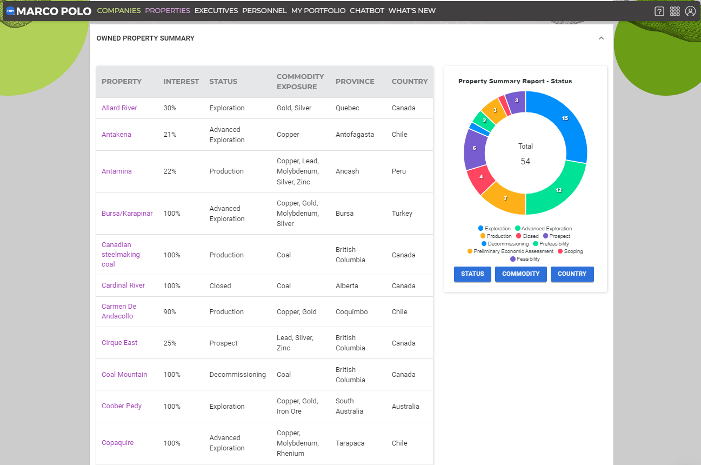Go to My Portfolio
Viewport: 701px width, 465px height.
pos(318,11)
